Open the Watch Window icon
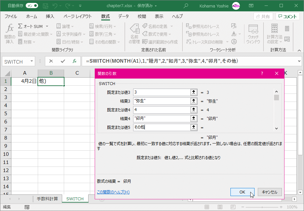The height and width of the screenshot is (211, 304). point(253,33)
